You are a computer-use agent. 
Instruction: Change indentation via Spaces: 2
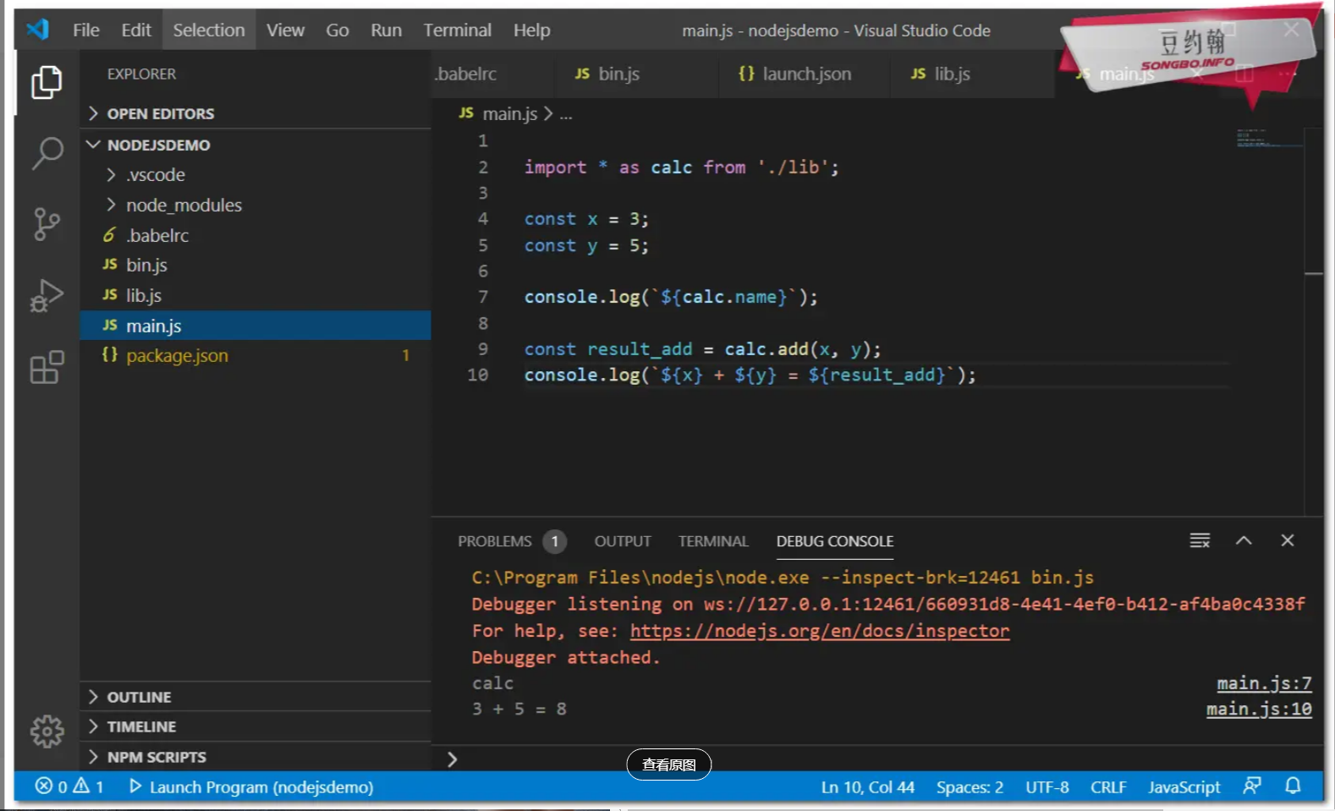(970, 787)
